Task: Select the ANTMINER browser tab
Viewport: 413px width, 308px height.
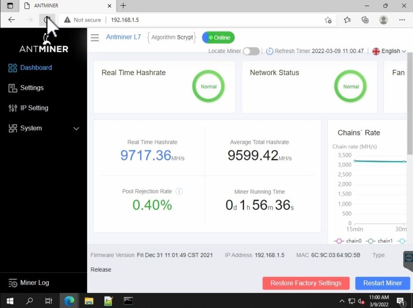Action: [x=67, y=6]
